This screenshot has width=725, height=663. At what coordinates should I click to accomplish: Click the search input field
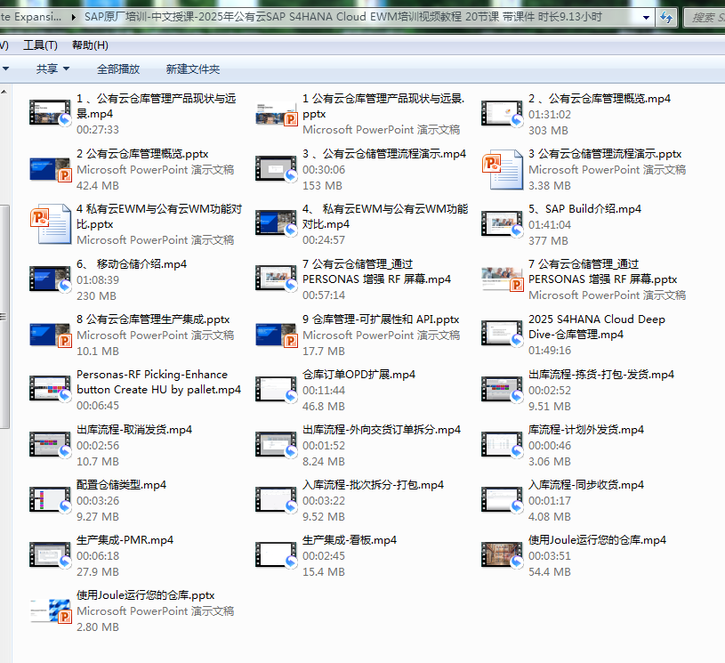tap(705, 17)
